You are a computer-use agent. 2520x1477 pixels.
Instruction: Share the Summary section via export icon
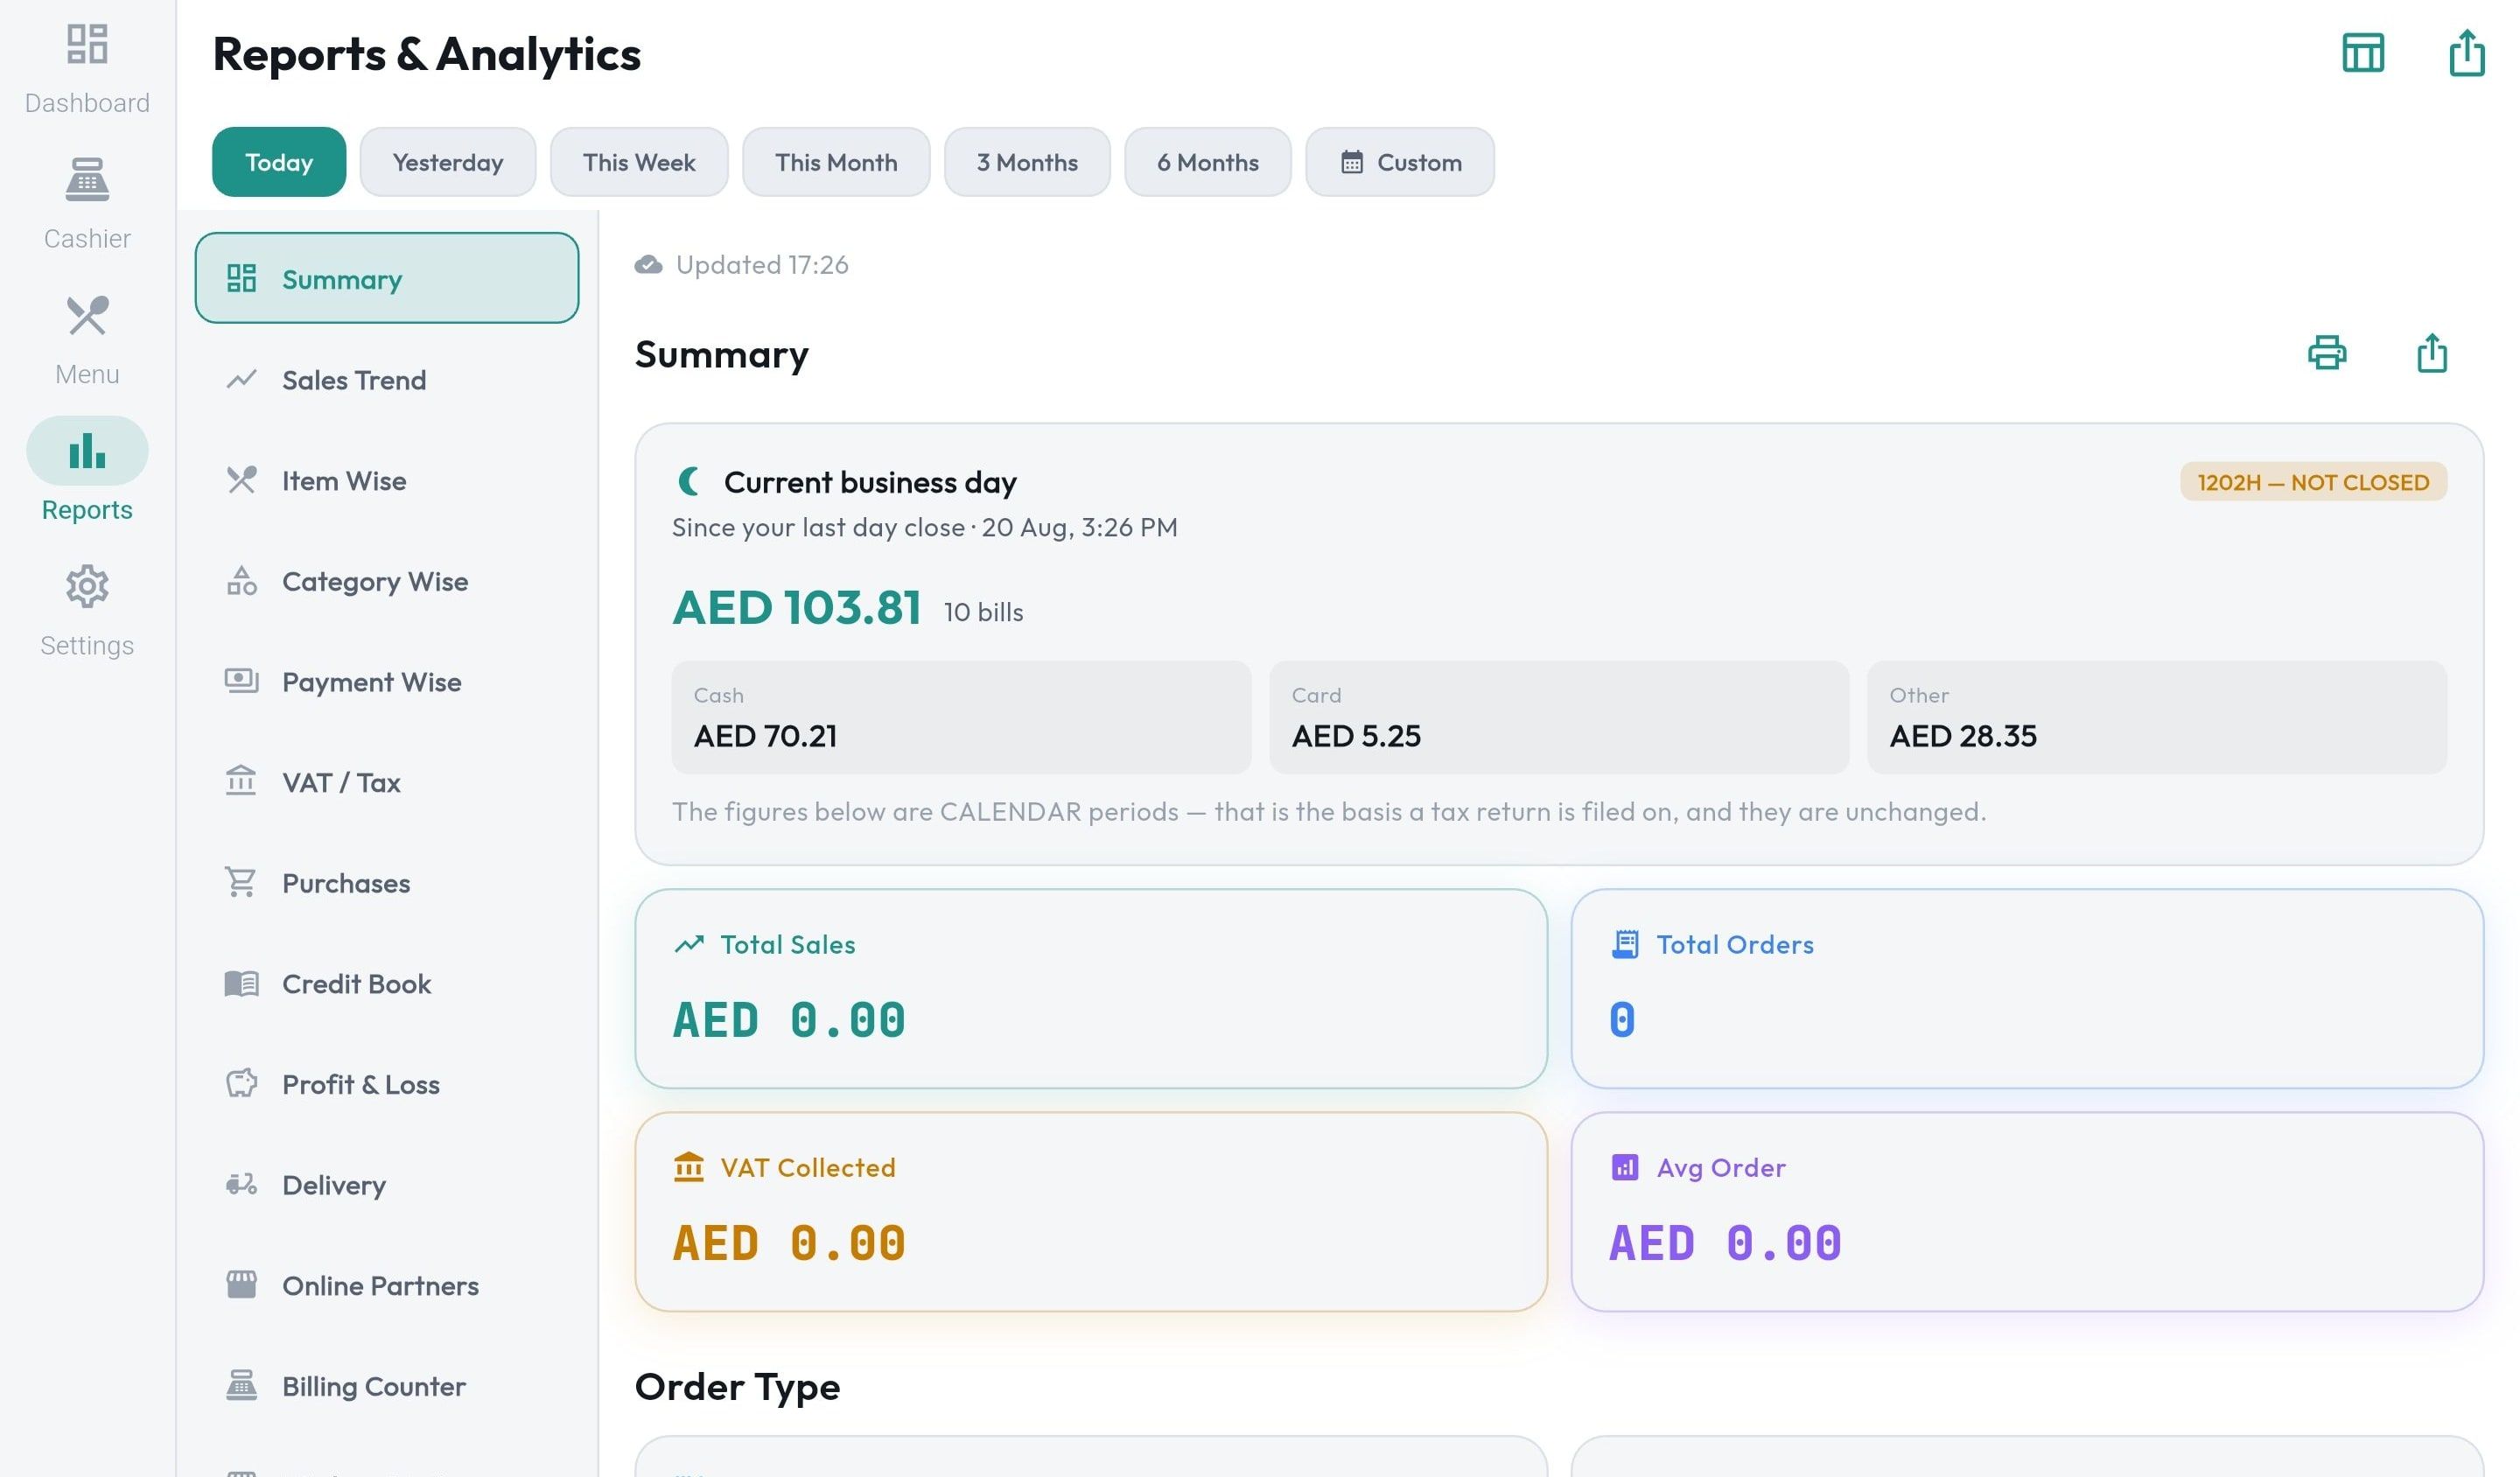click(2431, 353)
